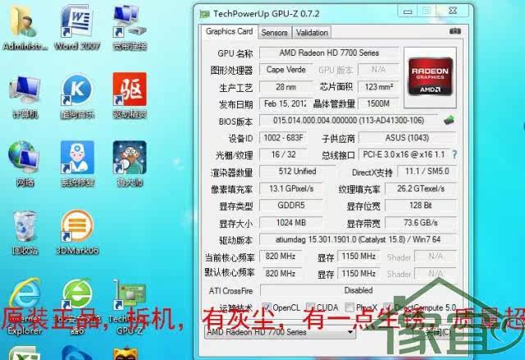Click the 512 Unified shaders value
The image size is (525, 360).
click(x=297, y=171)
